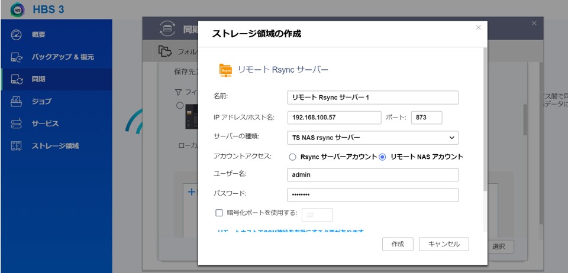Select the Rsync サーバーアカウント radio button
The height and width of the screenshot is (273, 568).
(x=292, y=157)
